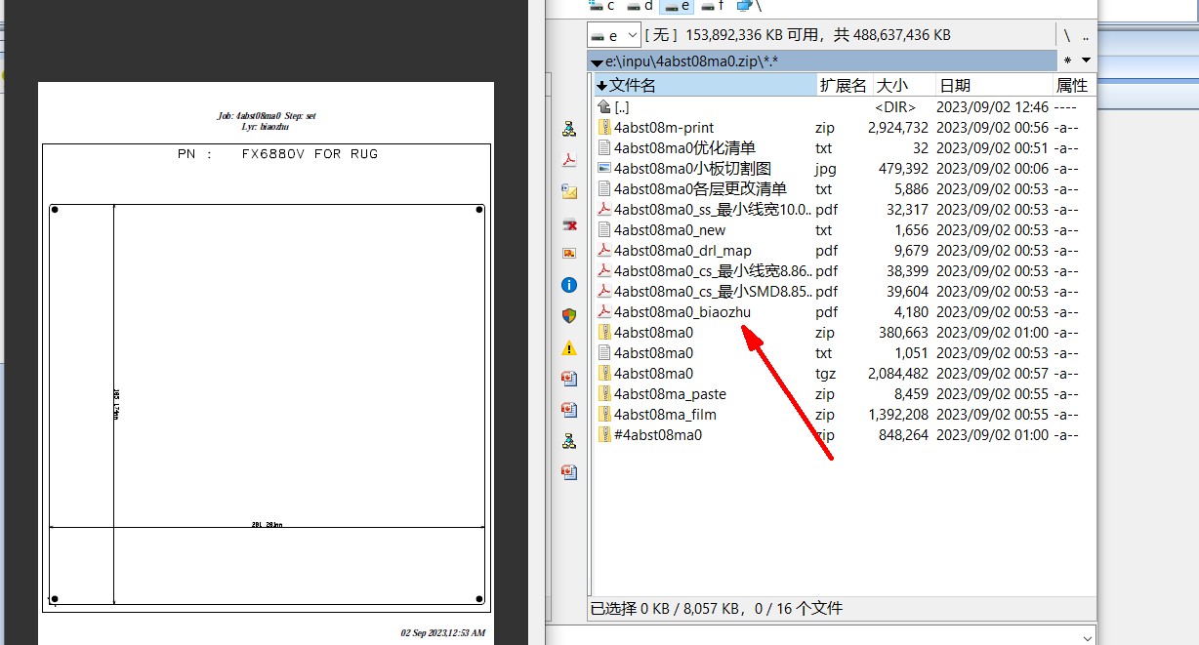Click PDF icon of 4abst08ma0_biaozhu row
The width and height of the screenshot is (1199, 645).
coord(603,312)
